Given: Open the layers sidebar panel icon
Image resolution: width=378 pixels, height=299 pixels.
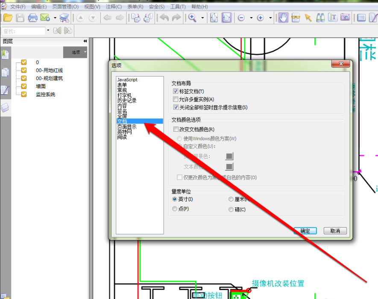Looking at the screenshot, I should 5,107.
